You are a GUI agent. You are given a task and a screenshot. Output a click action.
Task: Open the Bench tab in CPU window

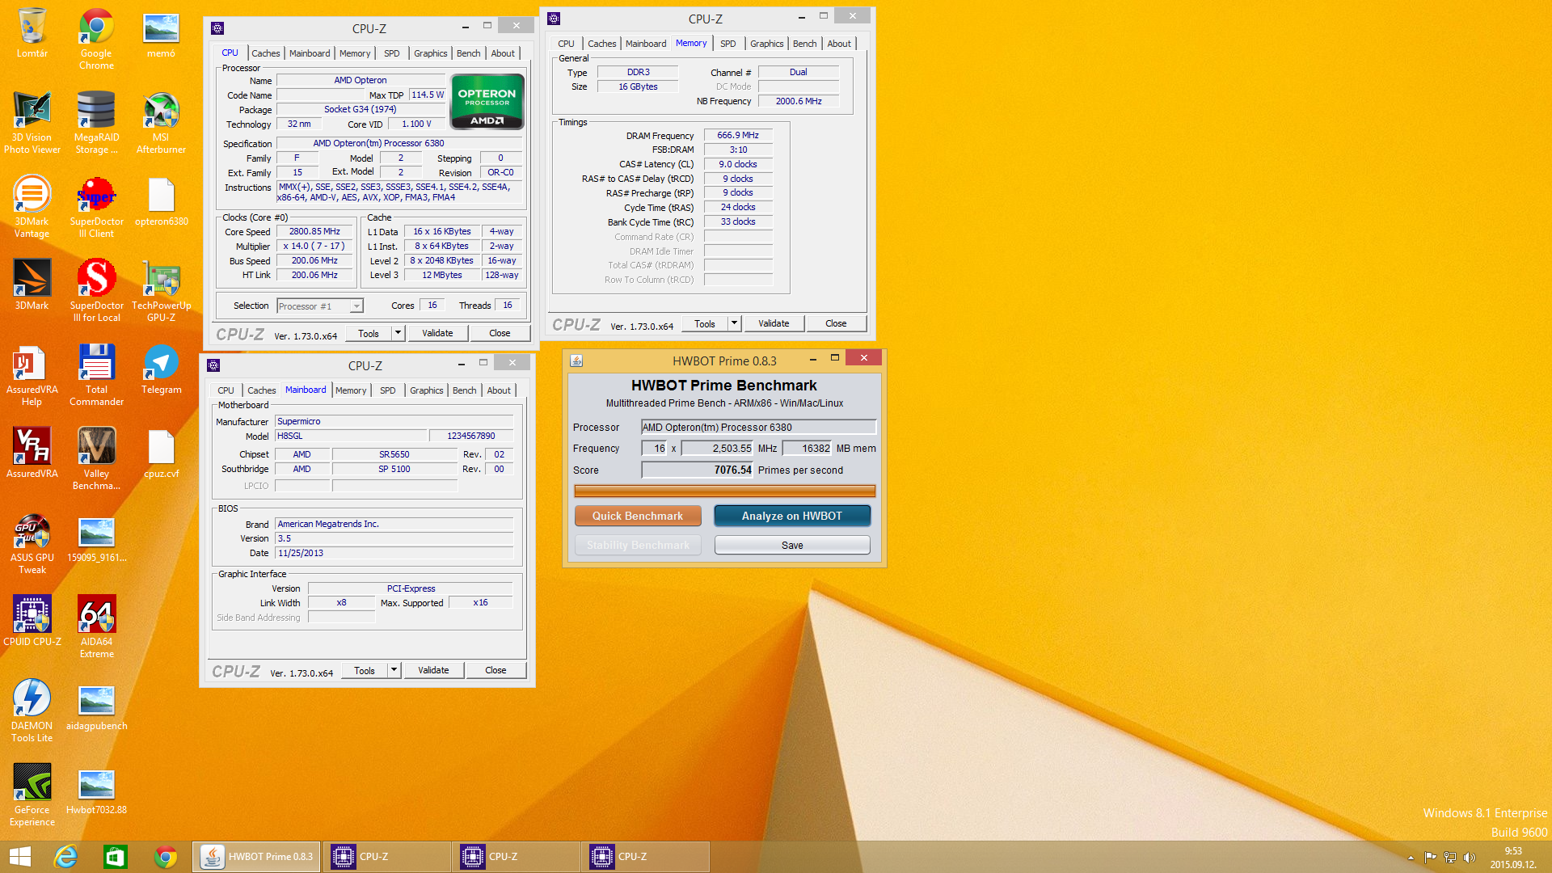(468, 53)
